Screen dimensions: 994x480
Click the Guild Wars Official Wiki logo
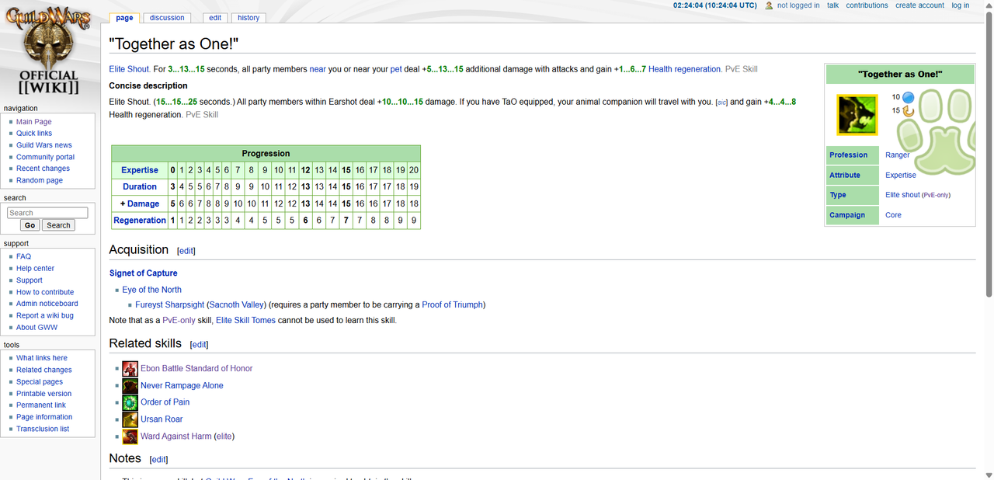tap(48, 51)
